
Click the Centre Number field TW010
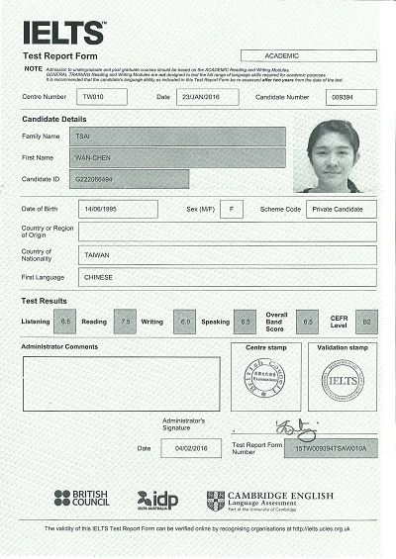point(102,97)
